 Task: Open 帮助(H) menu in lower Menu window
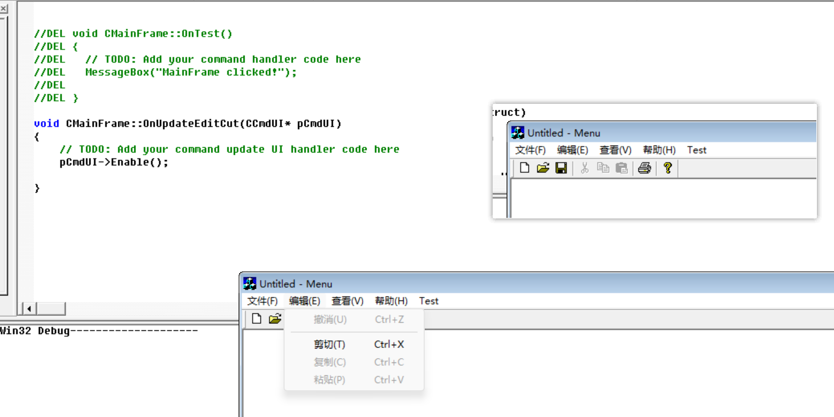pos(391,301)
